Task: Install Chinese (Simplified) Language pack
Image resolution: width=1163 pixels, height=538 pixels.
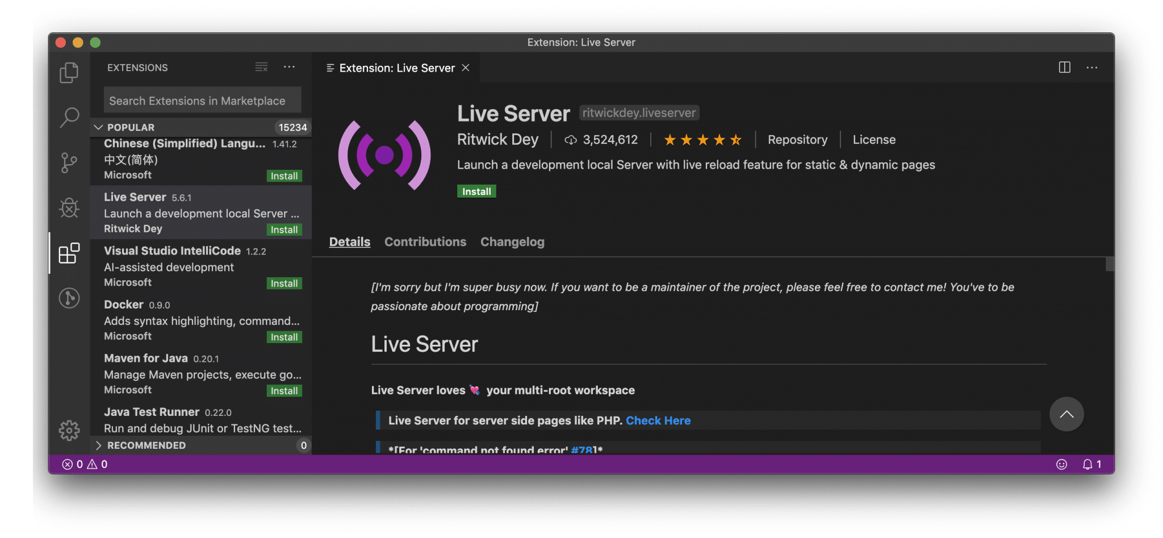Action: (284, 176)
